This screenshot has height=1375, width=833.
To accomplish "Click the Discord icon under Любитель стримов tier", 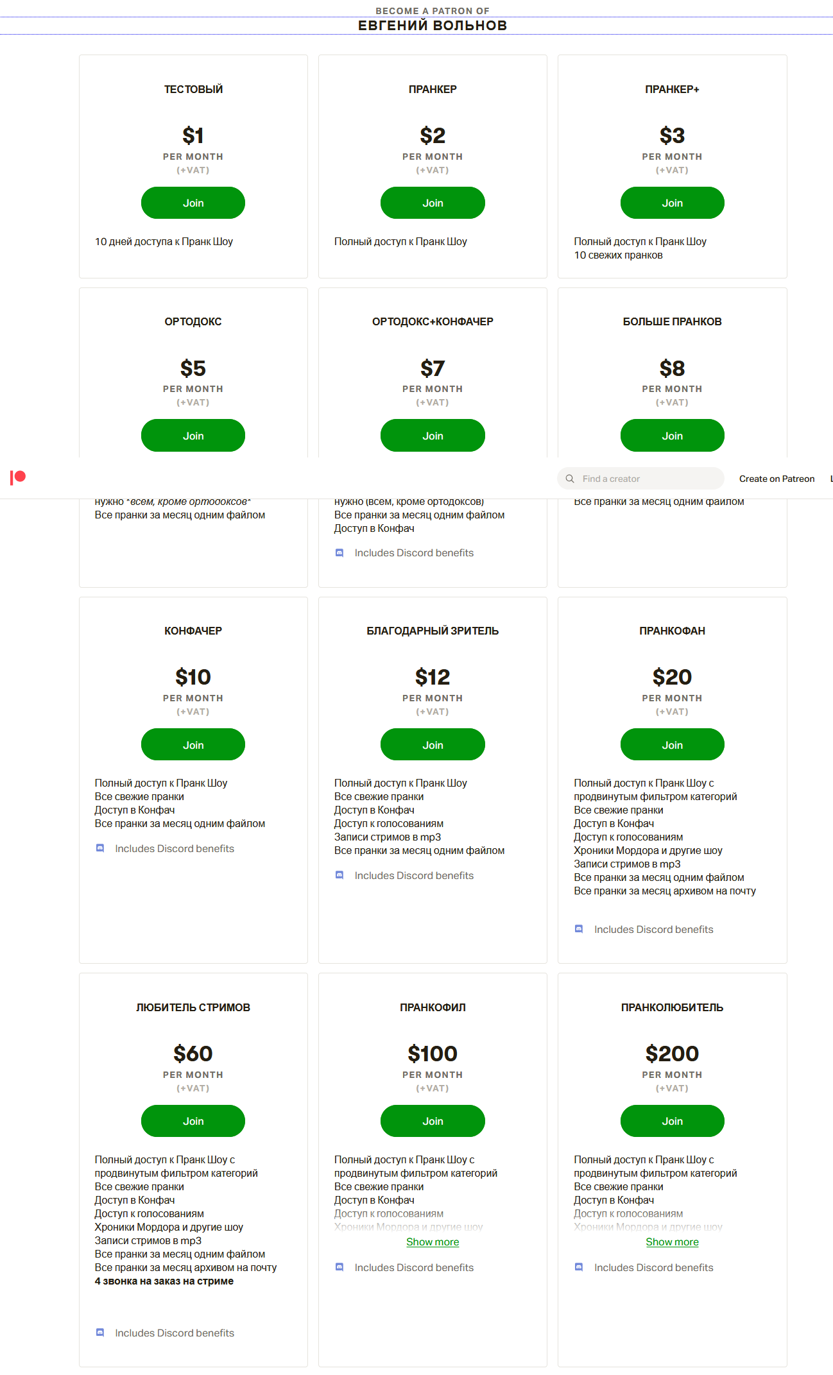I will pos(99,1332).
